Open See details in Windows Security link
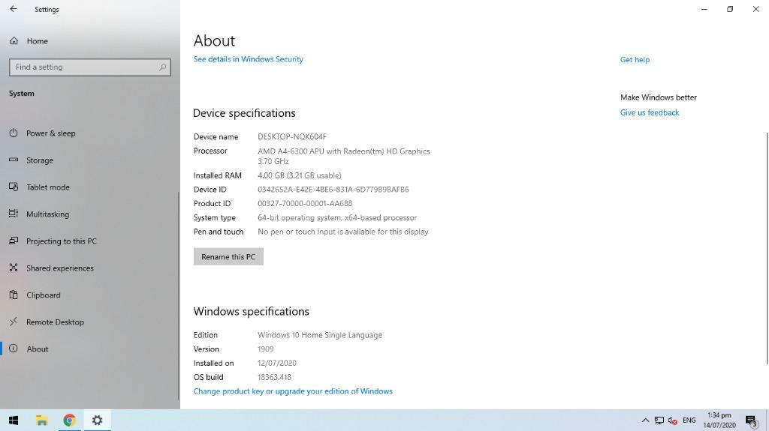The image size is (769, 431). tap(248, 59)
